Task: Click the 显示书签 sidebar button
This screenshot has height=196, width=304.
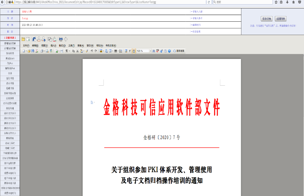Action: (10, 83)
